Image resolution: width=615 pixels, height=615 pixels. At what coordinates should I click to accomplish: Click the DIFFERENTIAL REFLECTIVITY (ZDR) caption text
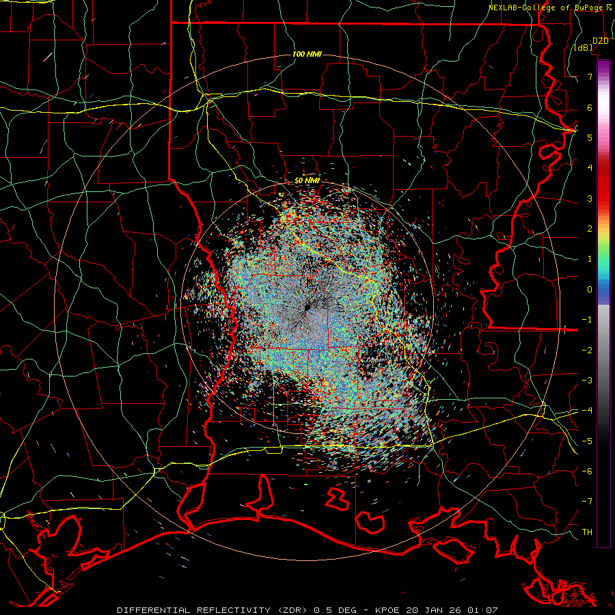coord(213,610)
